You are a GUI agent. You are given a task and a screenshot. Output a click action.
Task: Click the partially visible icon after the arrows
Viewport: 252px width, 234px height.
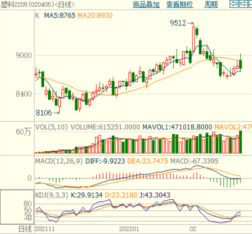[x=250, y=4]
